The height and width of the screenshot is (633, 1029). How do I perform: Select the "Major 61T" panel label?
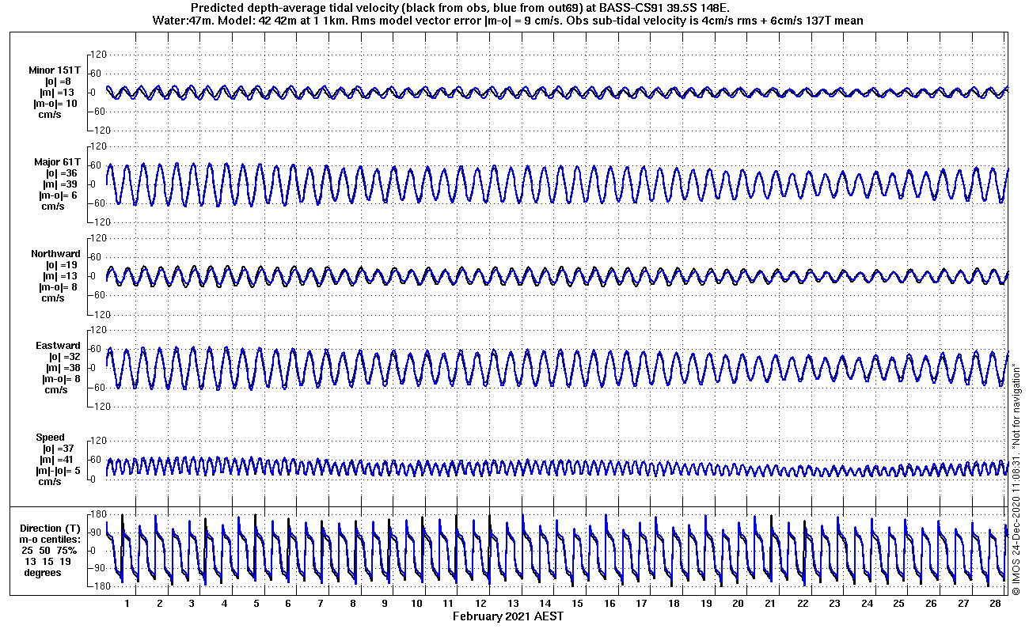tap(58, 162)
